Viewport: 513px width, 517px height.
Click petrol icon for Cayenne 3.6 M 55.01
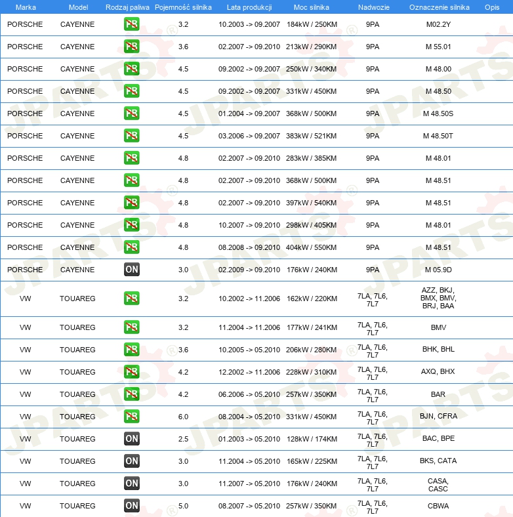[x=132, y=47]
